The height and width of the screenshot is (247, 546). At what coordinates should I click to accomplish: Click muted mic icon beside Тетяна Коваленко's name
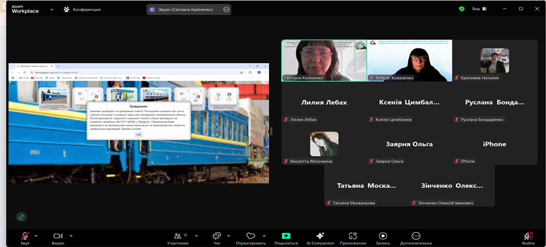[372, 78]
